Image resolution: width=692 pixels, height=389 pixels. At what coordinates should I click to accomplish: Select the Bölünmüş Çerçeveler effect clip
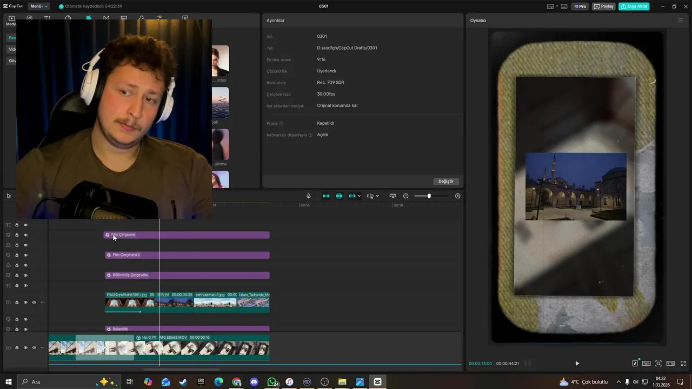click(x=187, y=276)
